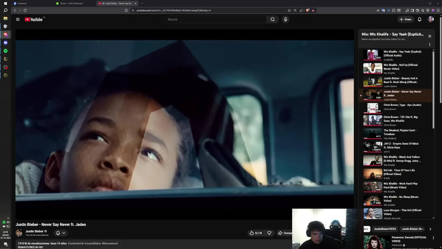Show hidden system tray icons chevron
The height and width of the screenshot is (249, 442).
coord(8,218)
